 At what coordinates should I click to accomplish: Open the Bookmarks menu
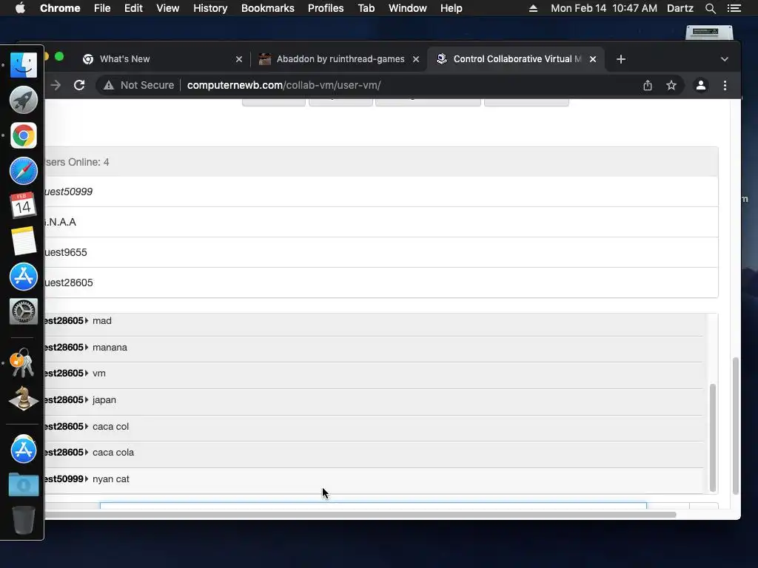pos(268,8)
